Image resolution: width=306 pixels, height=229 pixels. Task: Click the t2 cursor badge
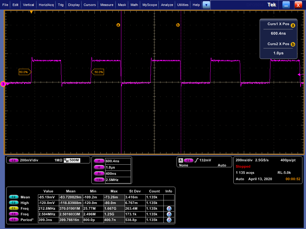[99, 167]
